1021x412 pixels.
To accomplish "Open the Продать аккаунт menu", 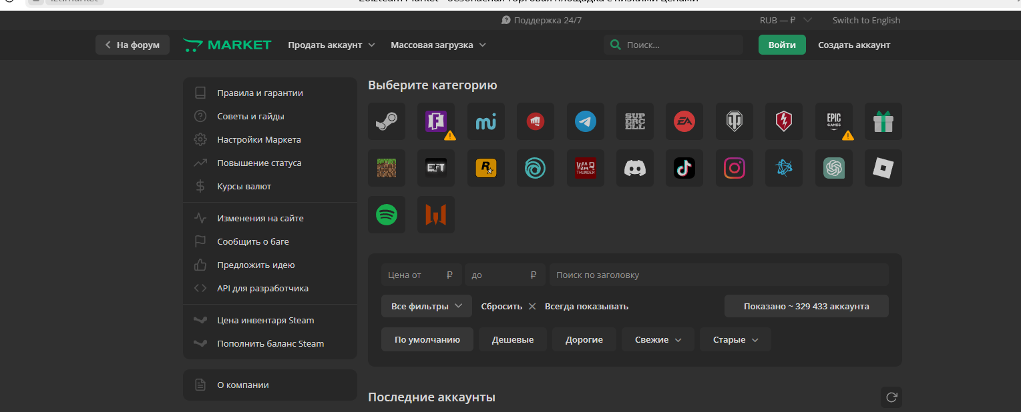I will tap(331, 45).
